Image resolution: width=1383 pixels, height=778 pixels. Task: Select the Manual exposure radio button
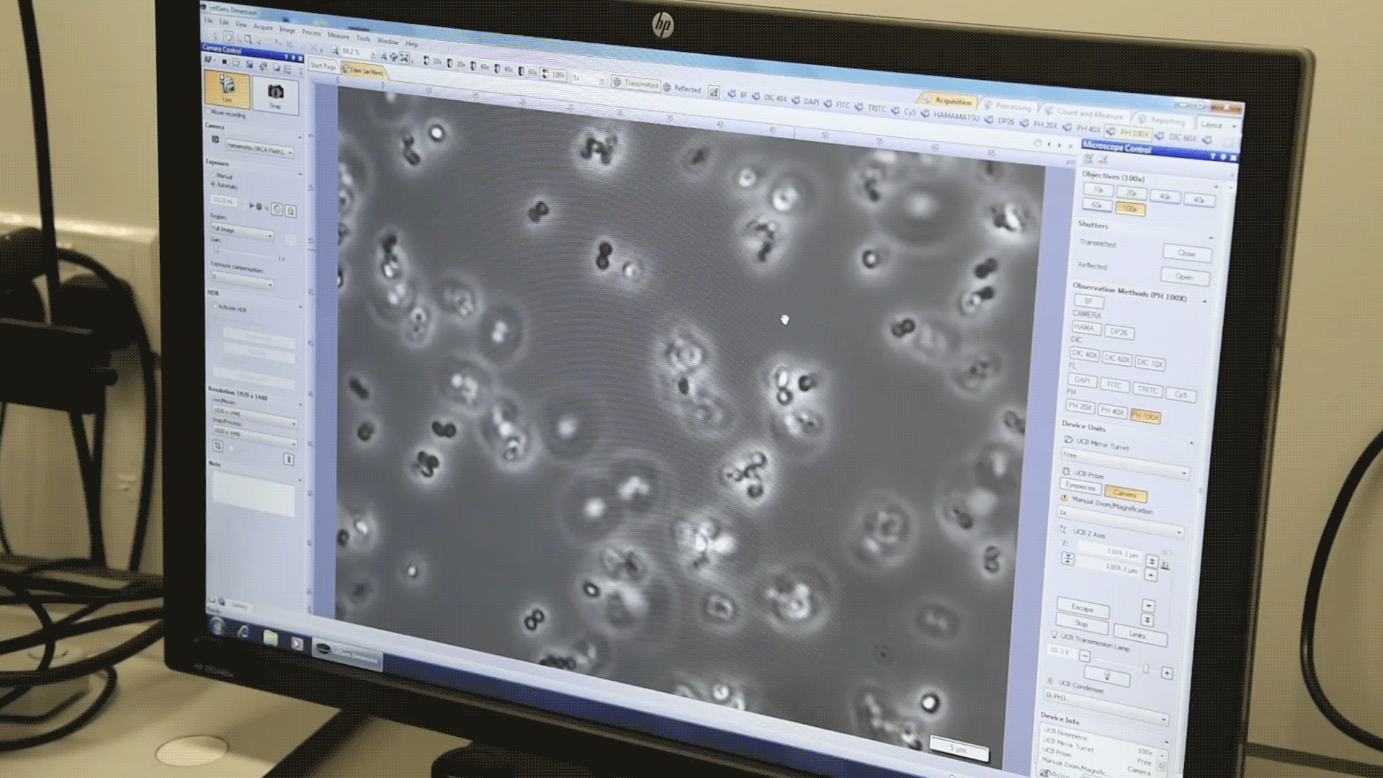[213, 175]
